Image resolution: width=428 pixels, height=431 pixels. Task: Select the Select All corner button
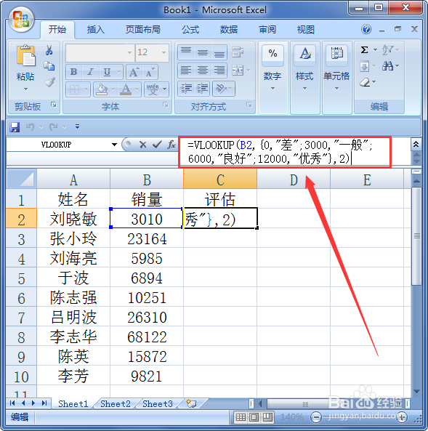[x=22, y=180]
